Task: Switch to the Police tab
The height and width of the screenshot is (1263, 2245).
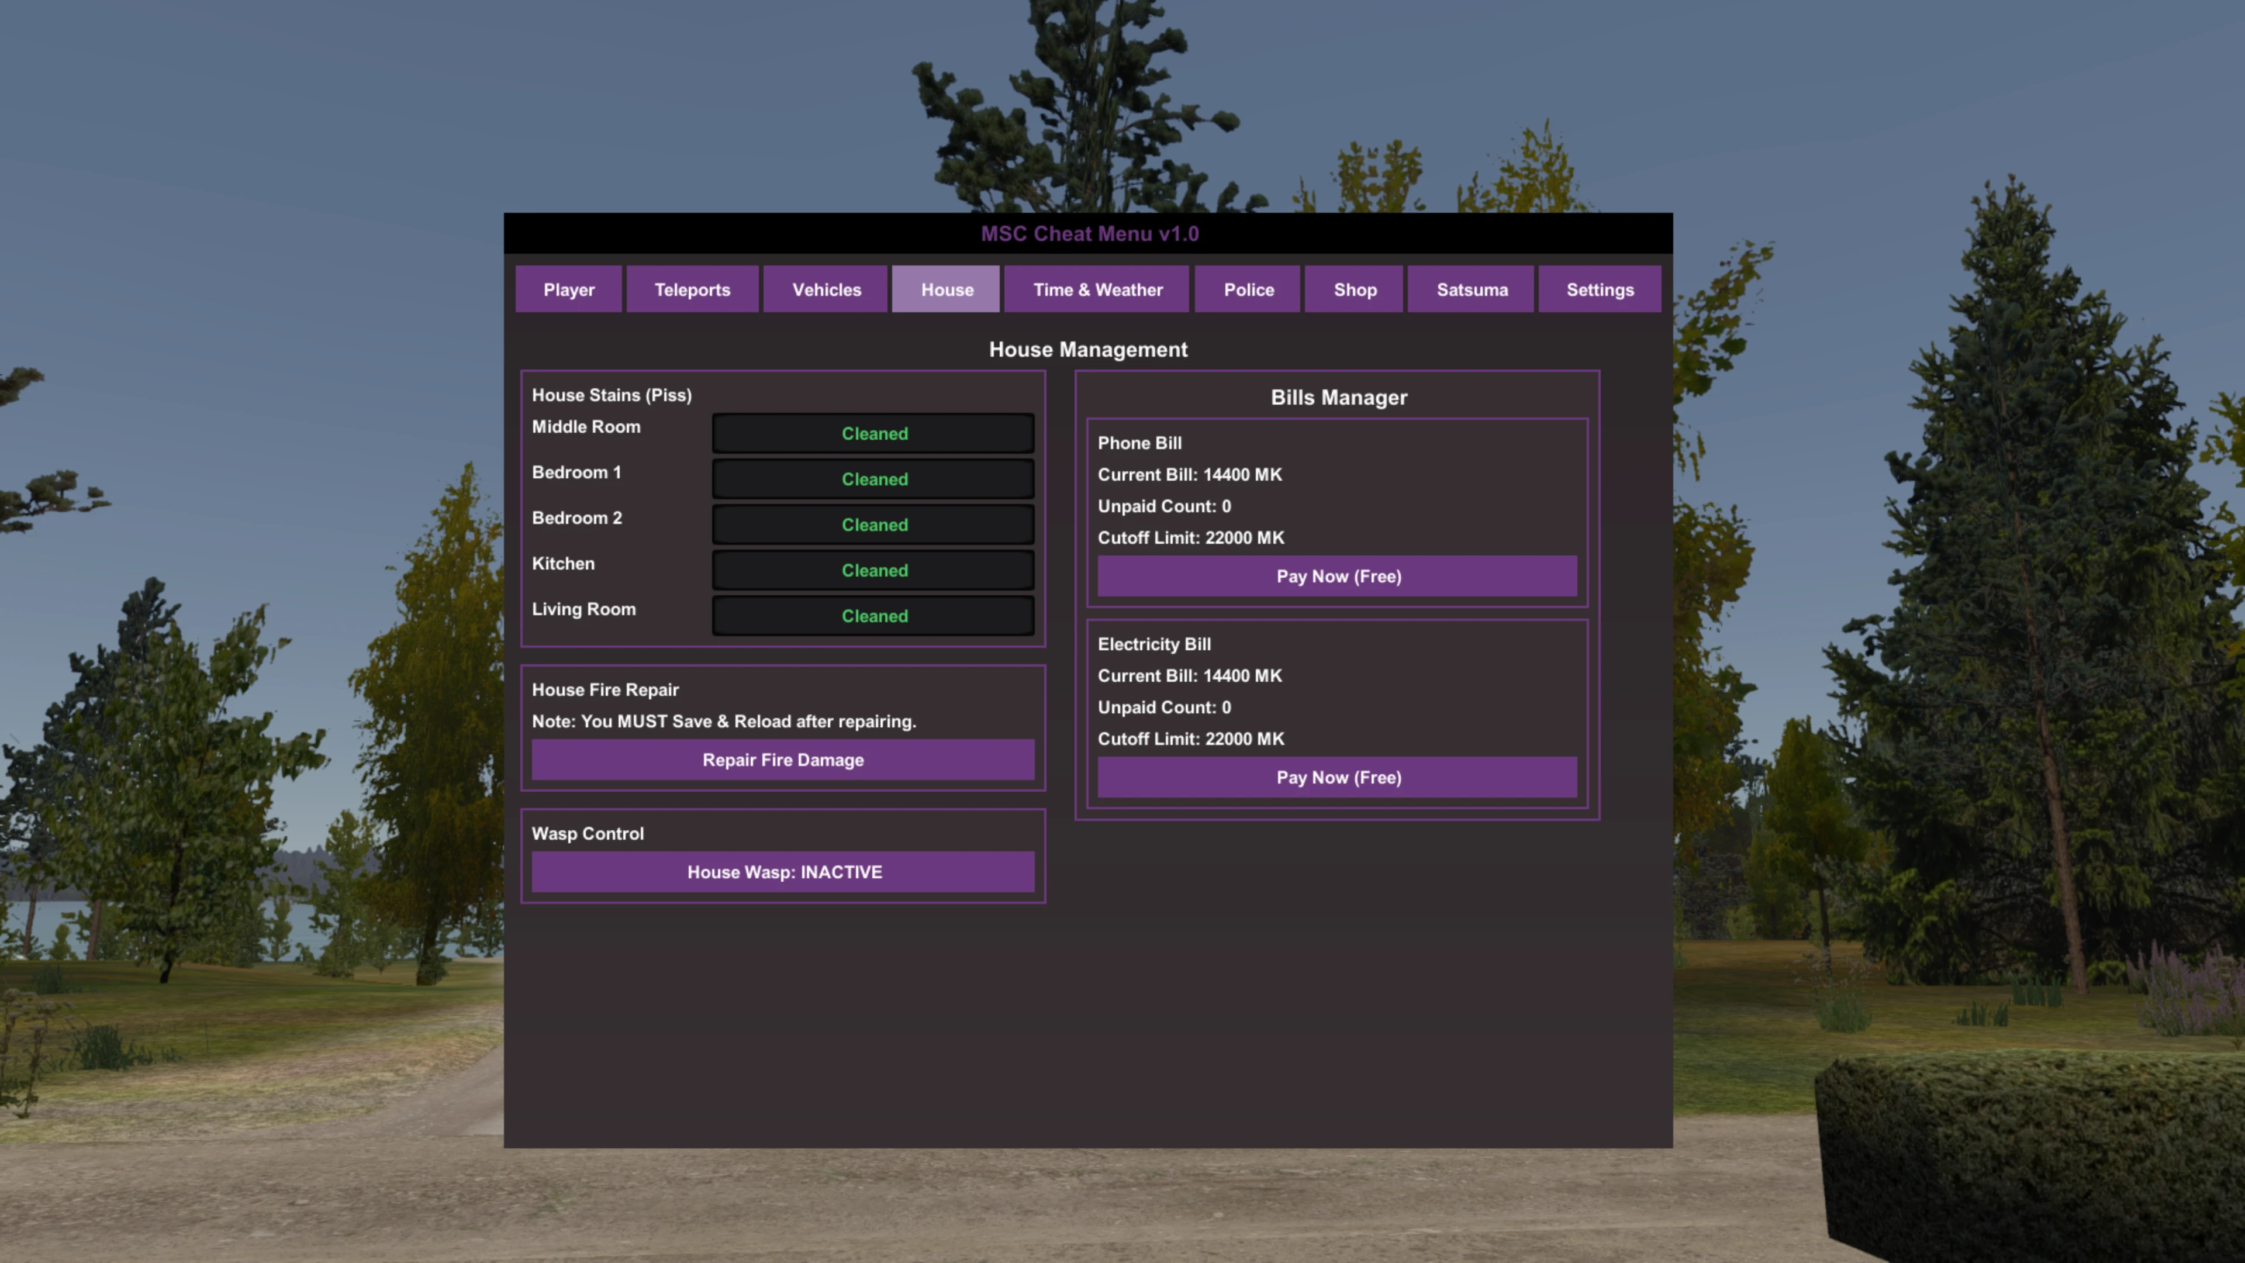Action: pyautogui.click(x=1248, y=289)
